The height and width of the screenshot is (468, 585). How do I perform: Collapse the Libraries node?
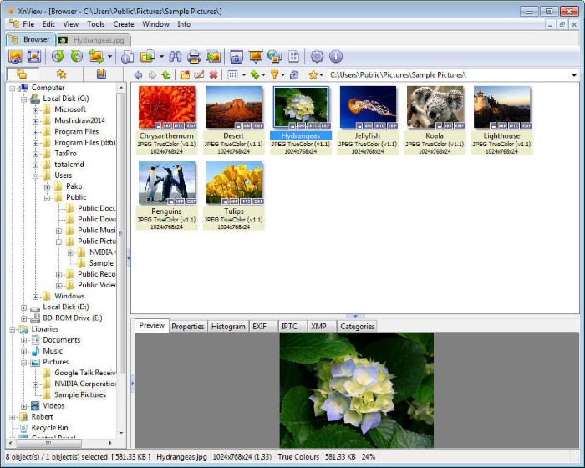(x=13, y=329)
